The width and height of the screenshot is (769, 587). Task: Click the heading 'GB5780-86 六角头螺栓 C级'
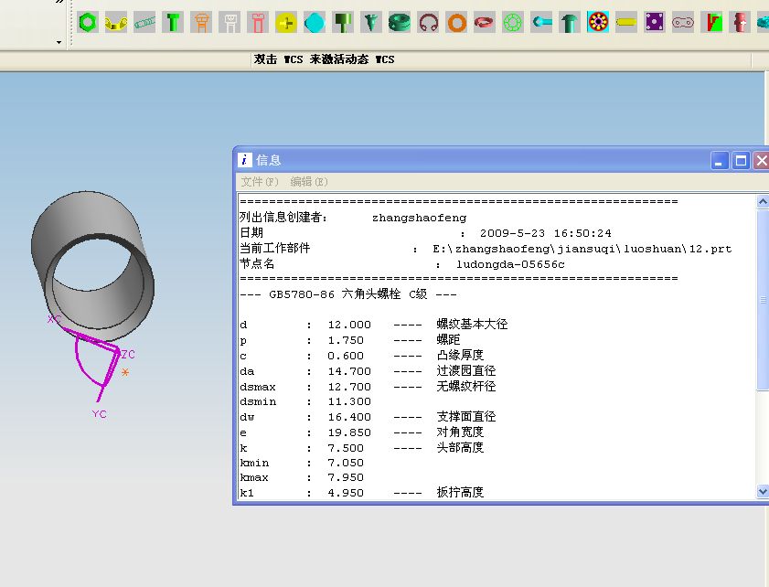coord(348,294)
